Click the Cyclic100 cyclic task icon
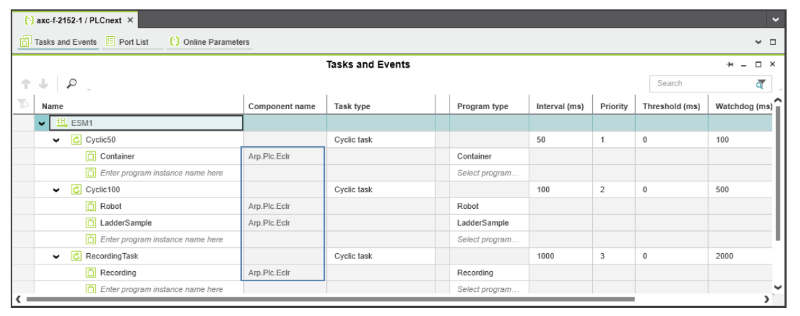This screenshot has width=800, height=316. tap(76, 189)
